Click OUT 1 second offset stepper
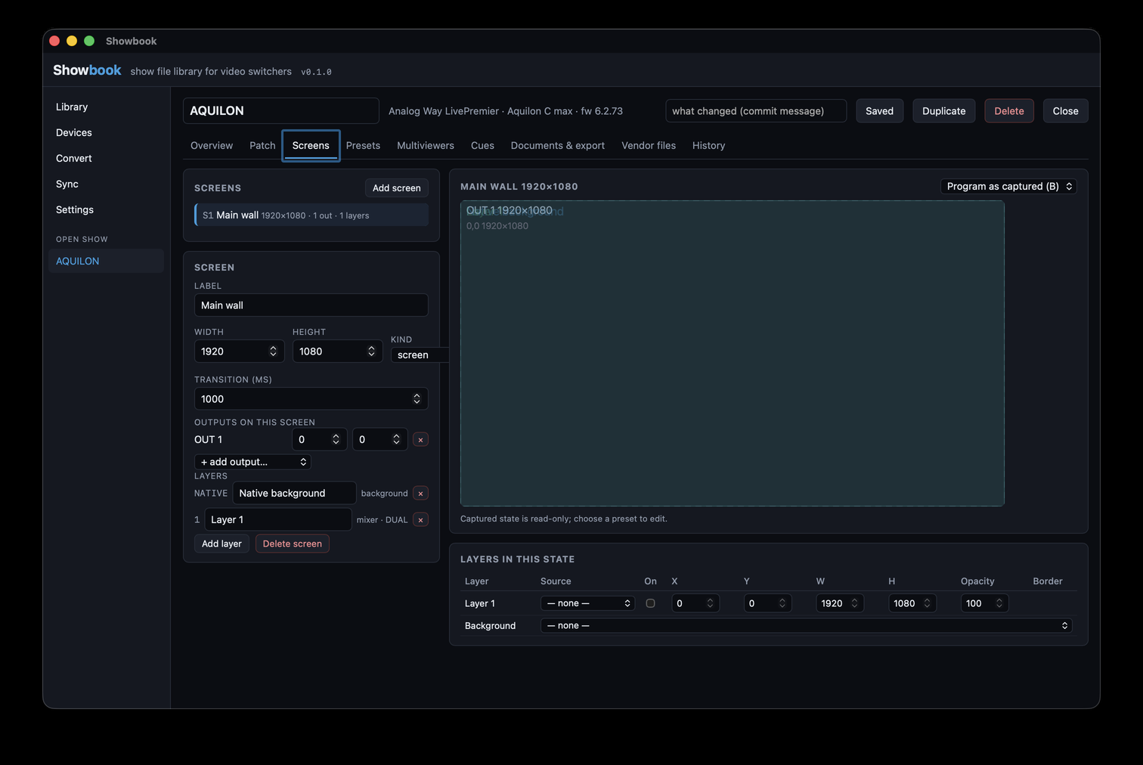Viewport: 1143px width, 765px height. click(x=396, y=439)
